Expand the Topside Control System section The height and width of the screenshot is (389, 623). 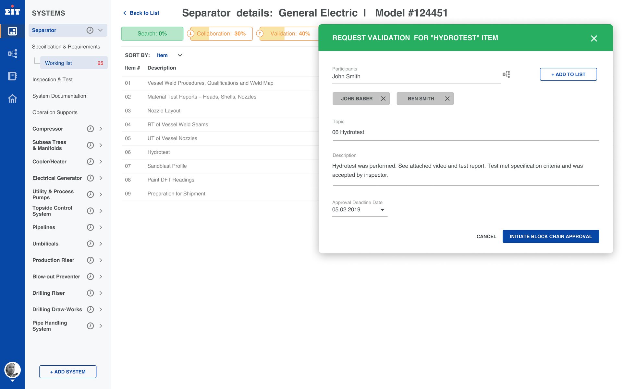pos(101,211)
